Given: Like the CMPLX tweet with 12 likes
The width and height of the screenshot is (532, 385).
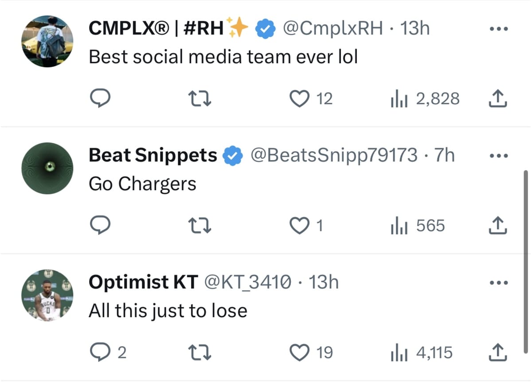Looking at the screenshot, I should point(299,98).
